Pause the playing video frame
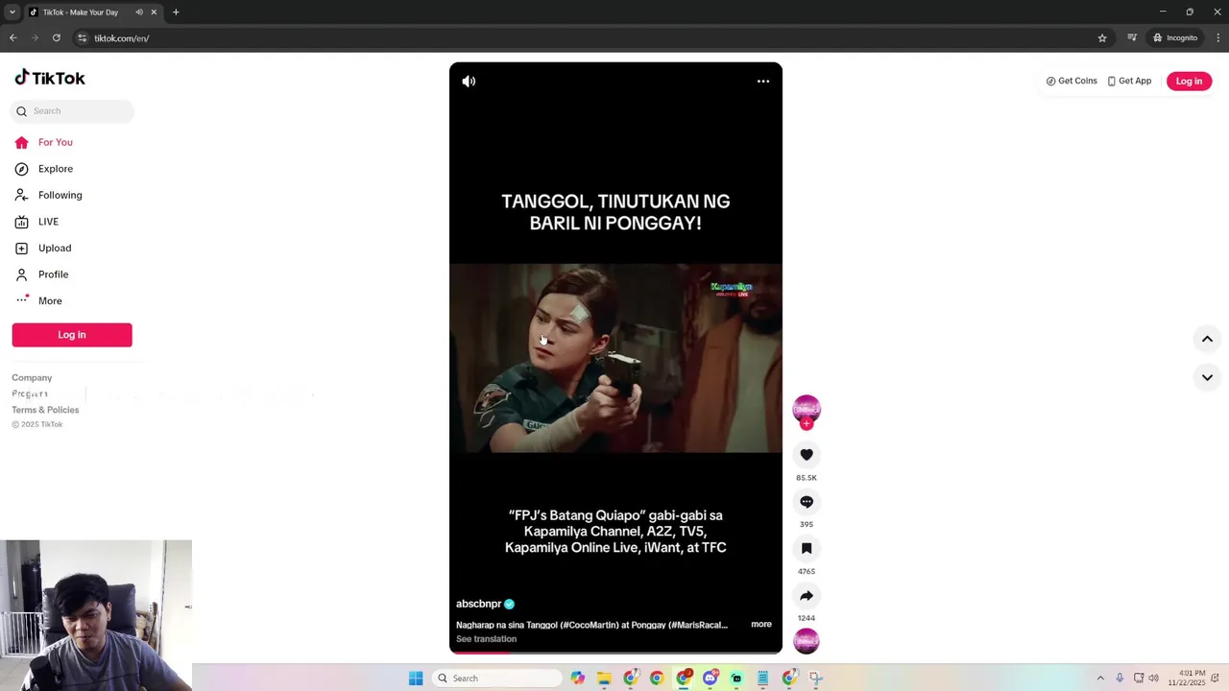The height and width of the screenshot is (691, 1229). [x=615, y=358]
